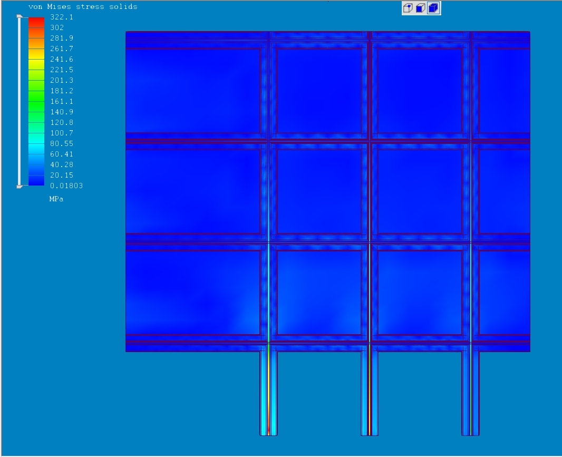The width and height of the screenshot is (562, 457).
Task: Click the vertical legend range slider track
Action: [x=20, y=101]
